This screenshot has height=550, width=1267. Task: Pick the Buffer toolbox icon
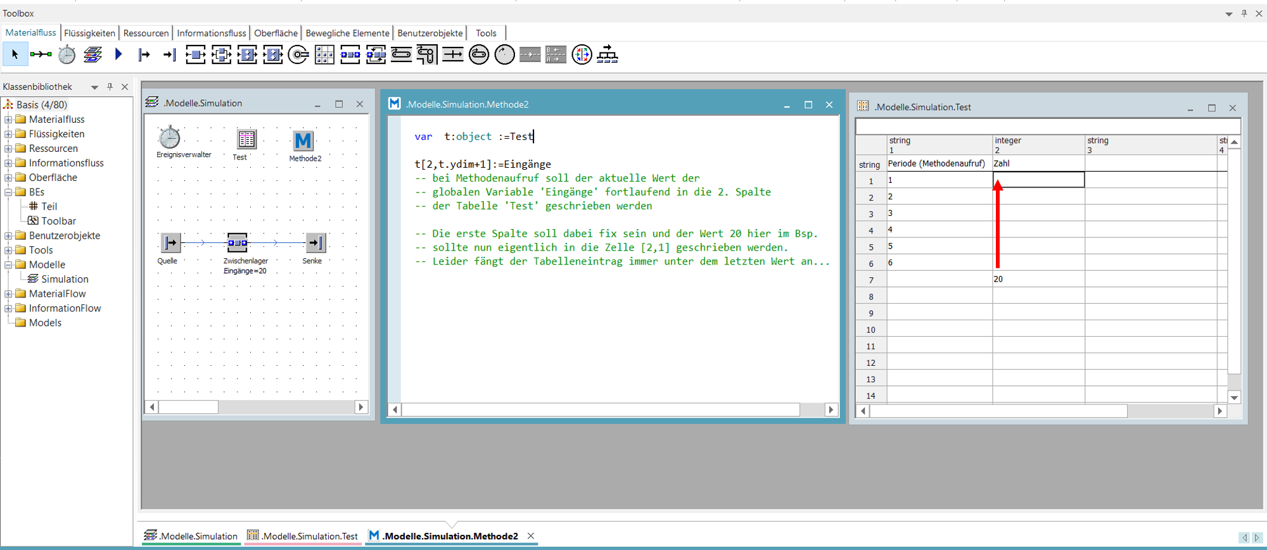click(x=350, y=55)
